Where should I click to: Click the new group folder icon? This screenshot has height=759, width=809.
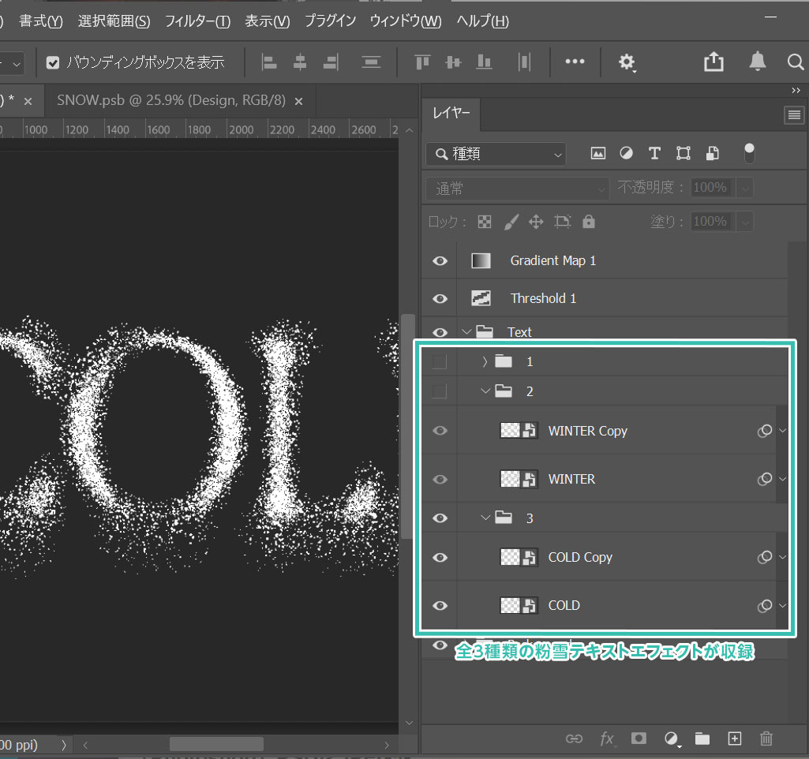pos(702,738)
